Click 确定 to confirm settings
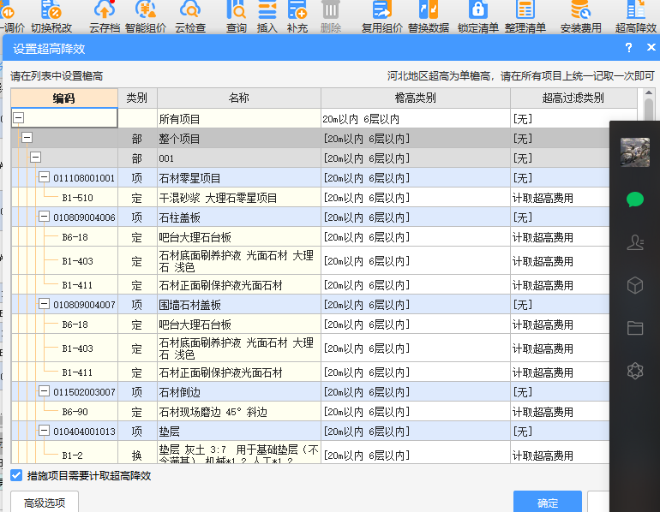Screen dimensions: 660x512 coord(547,502)
